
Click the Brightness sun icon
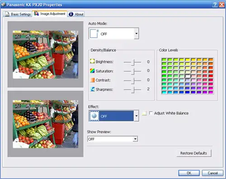[92, 61]
